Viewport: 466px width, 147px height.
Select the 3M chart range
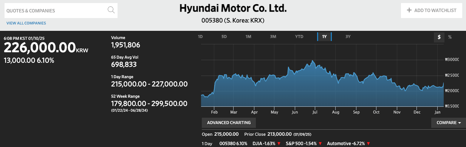pos(273,37)
